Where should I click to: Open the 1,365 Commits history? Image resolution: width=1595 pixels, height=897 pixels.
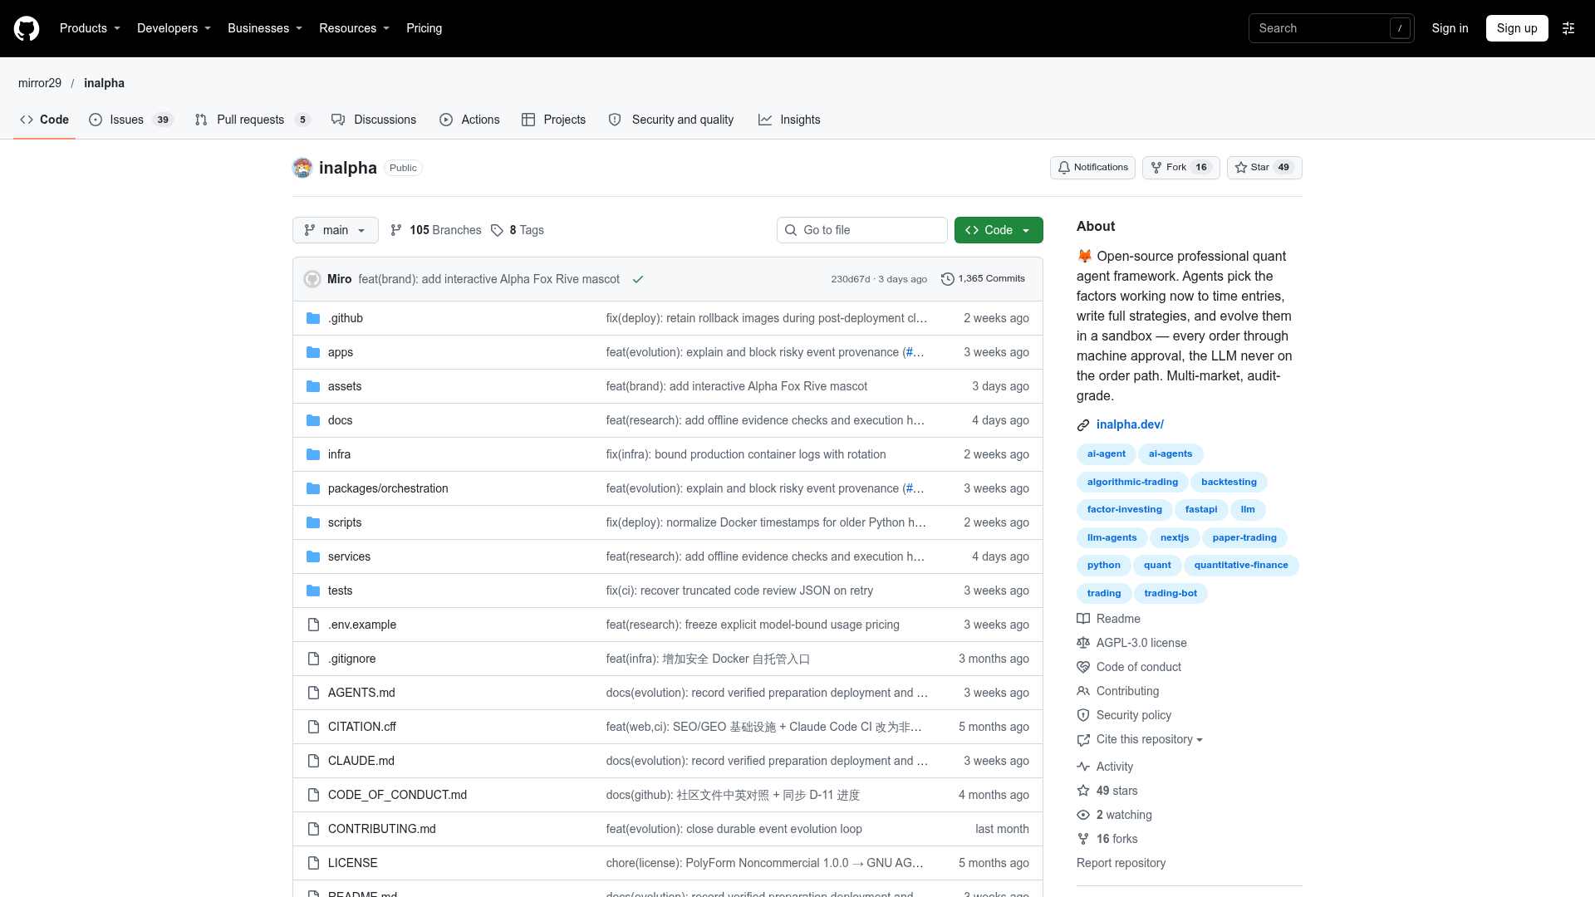coord(983,279)
